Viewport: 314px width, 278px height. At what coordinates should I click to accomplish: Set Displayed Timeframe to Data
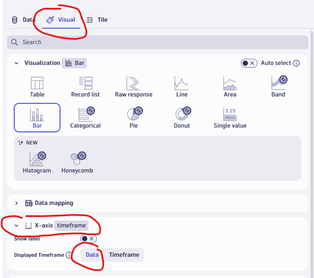[92, 255]
